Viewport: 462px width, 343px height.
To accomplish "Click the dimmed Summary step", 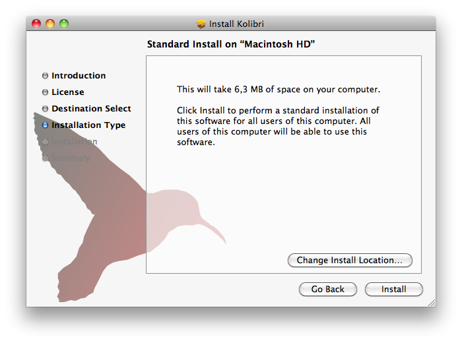I will point(71,158).
